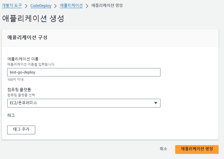Focus the test-go-deploy name input field
The width and height of the screenshot is (224, 159).
(84, 72)
